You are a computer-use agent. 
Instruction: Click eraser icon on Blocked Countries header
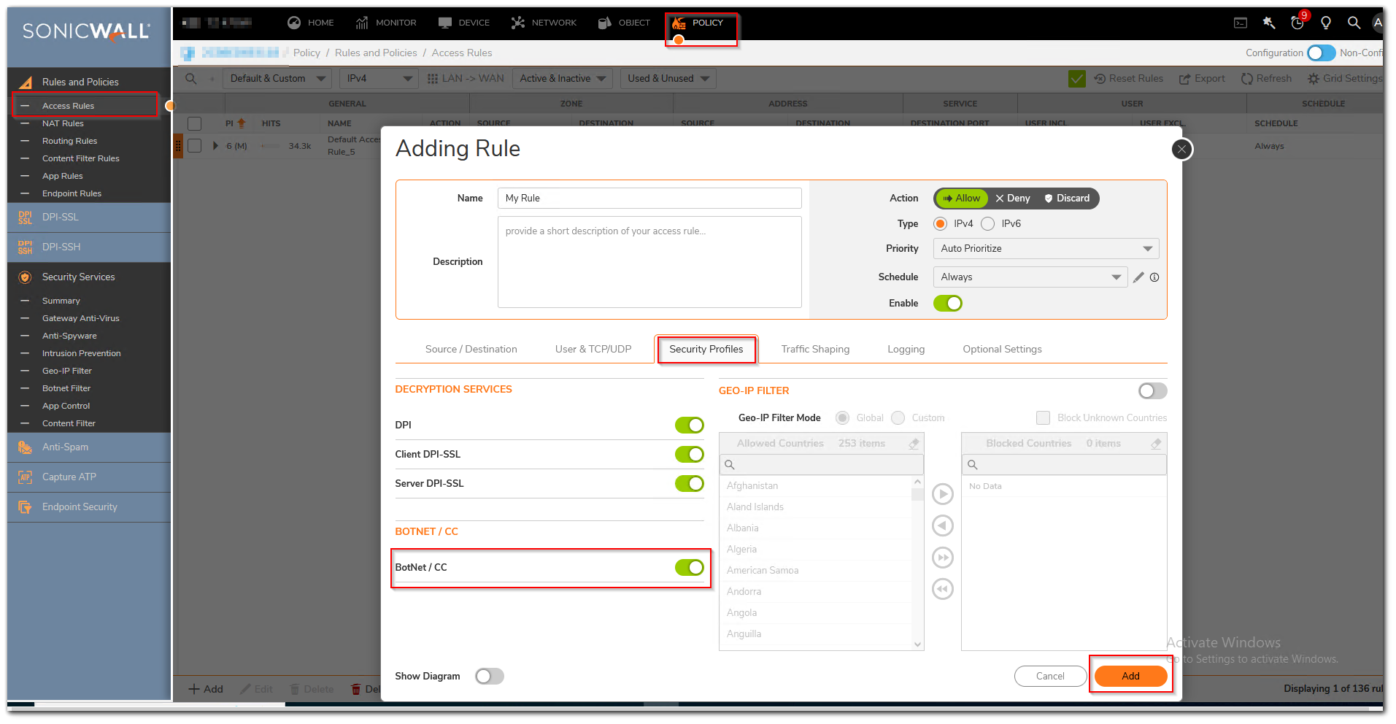[1156, 444]
